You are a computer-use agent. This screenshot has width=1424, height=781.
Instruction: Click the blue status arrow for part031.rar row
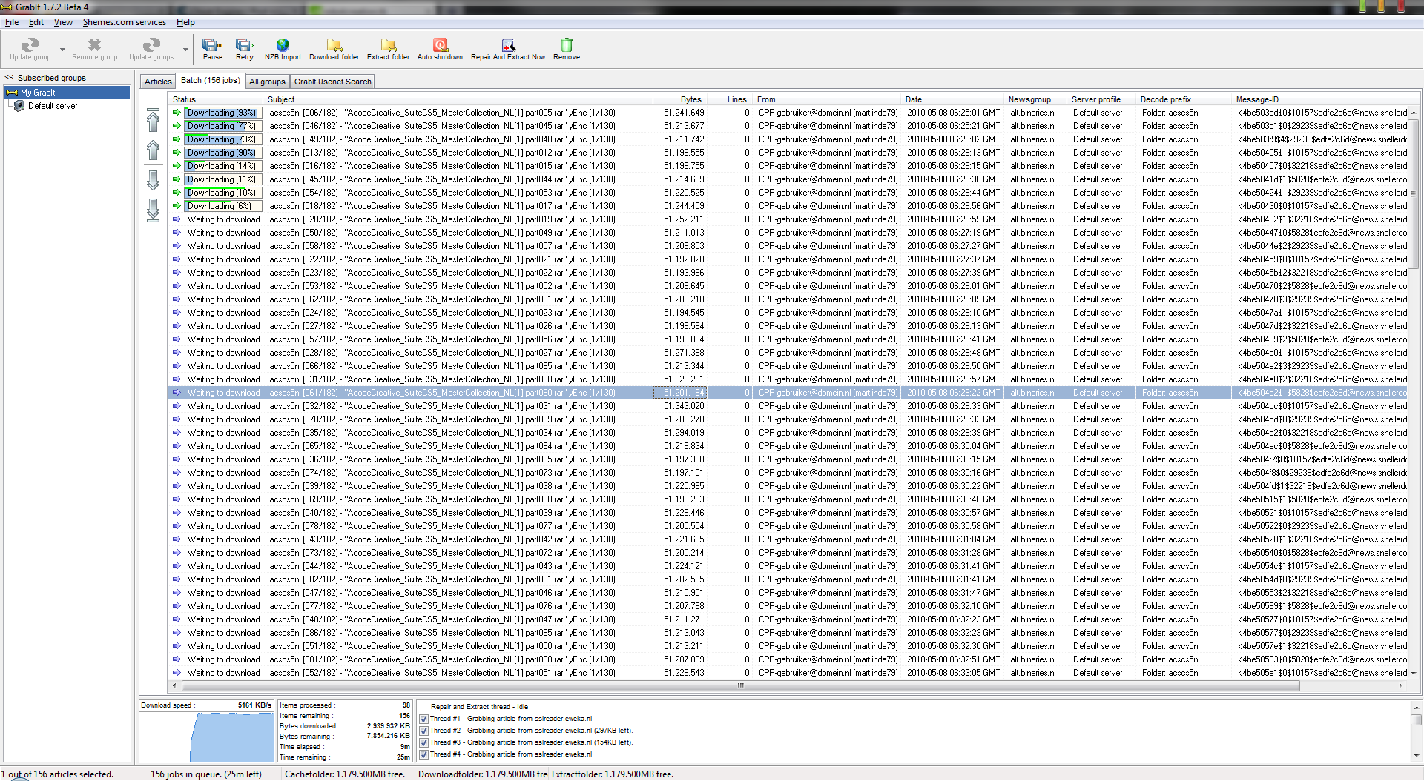pos(177,406)
